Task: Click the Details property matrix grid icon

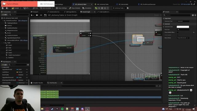Action: [x=193, y=15]
